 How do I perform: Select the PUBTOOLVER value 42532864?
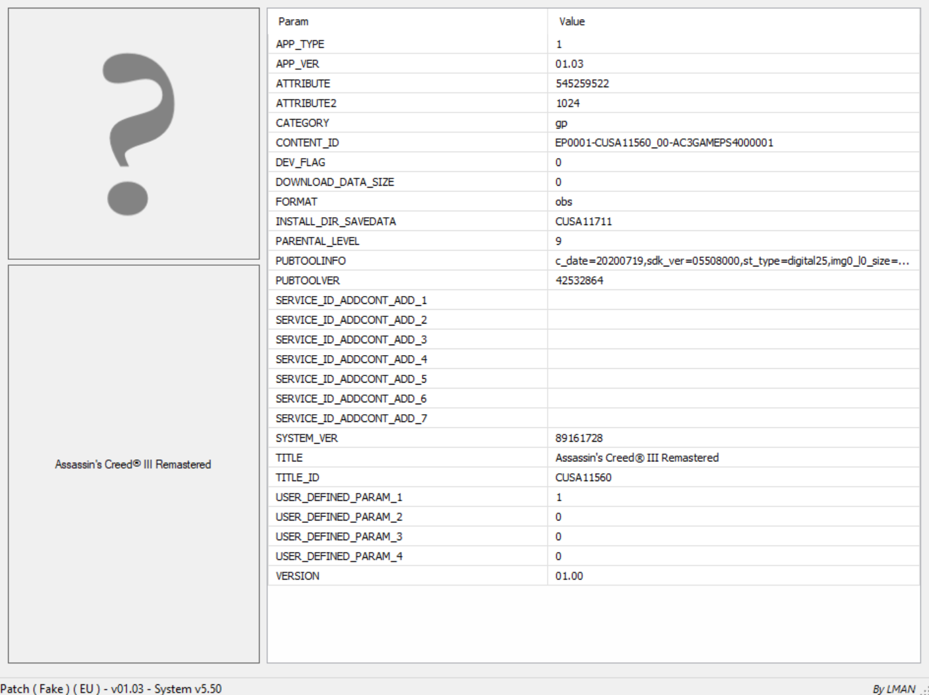(x=579, y=280)
